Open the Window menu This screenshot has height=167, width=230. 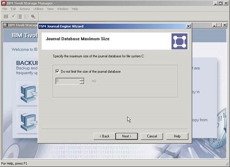[63, 9]
